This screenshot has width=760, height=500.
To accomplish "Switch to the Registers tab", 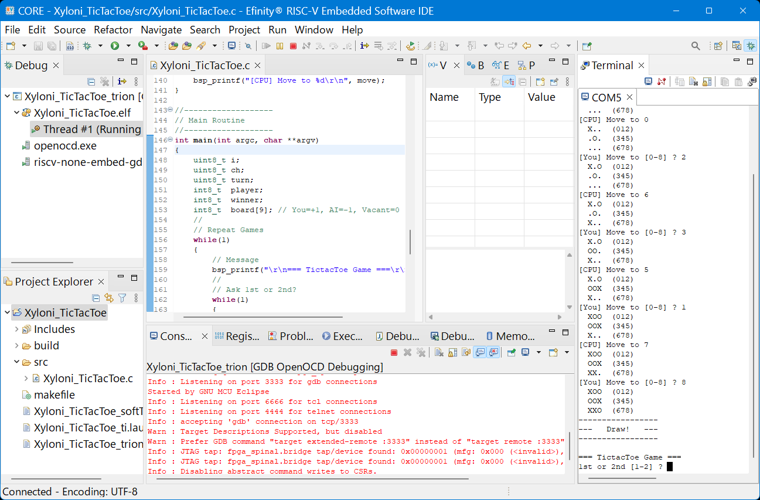I will point(237,336).
